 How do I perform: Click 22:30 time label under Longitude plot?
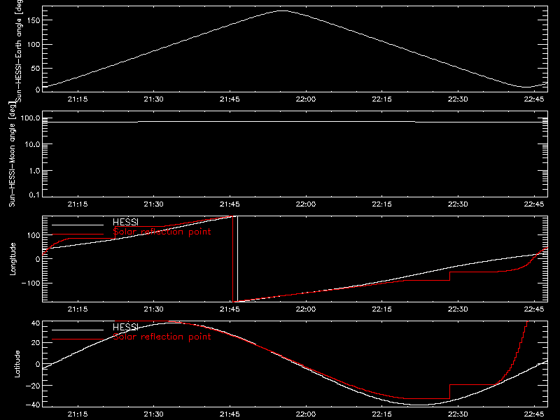coord(458,309)
